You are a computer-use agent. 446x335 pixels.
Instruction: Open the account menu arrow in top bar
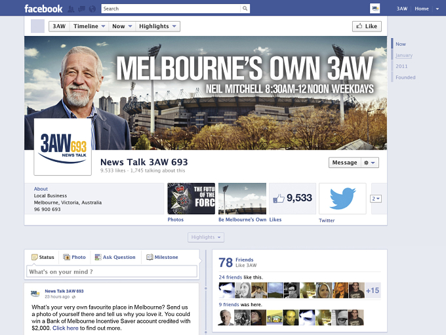click(x=437, y=9)
